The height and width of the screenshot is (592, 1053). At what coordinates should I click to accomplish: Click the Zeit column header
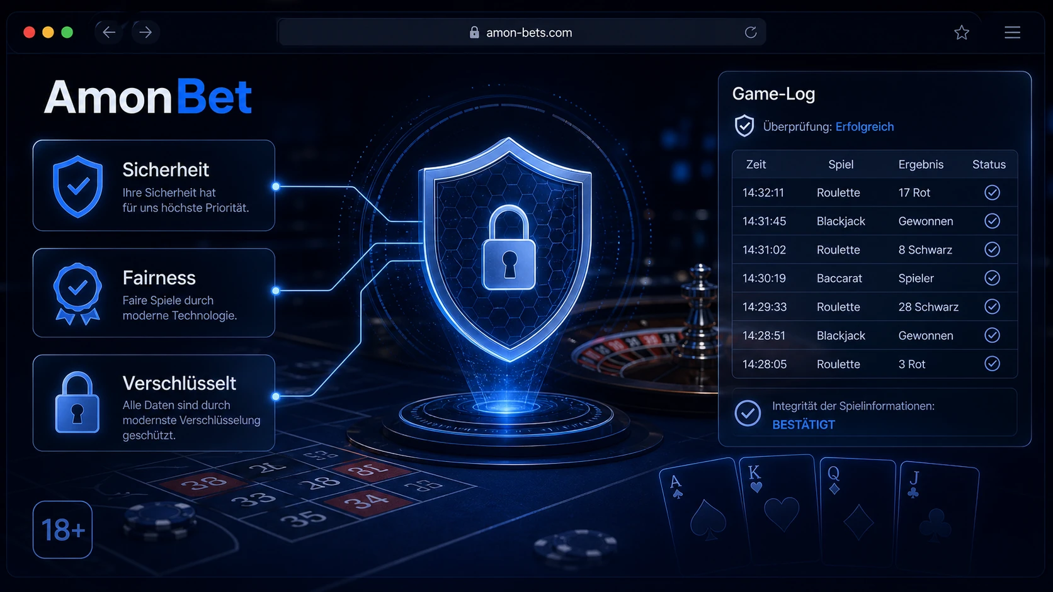point(756,164)
